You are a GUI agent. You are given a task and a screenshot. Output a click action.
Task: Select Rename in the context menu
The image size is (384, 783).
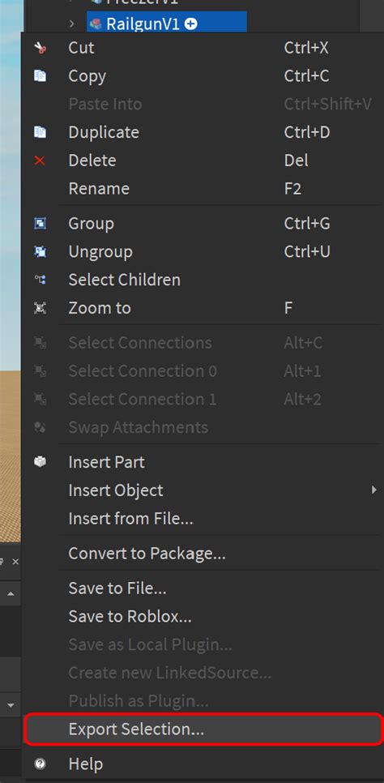coord(99,188)
